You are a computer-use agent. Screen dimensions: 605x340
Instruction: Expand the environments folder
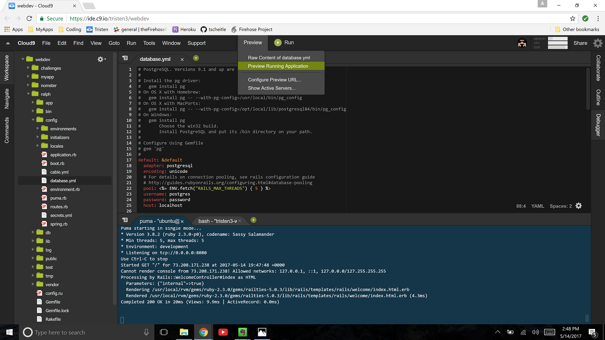38,128
